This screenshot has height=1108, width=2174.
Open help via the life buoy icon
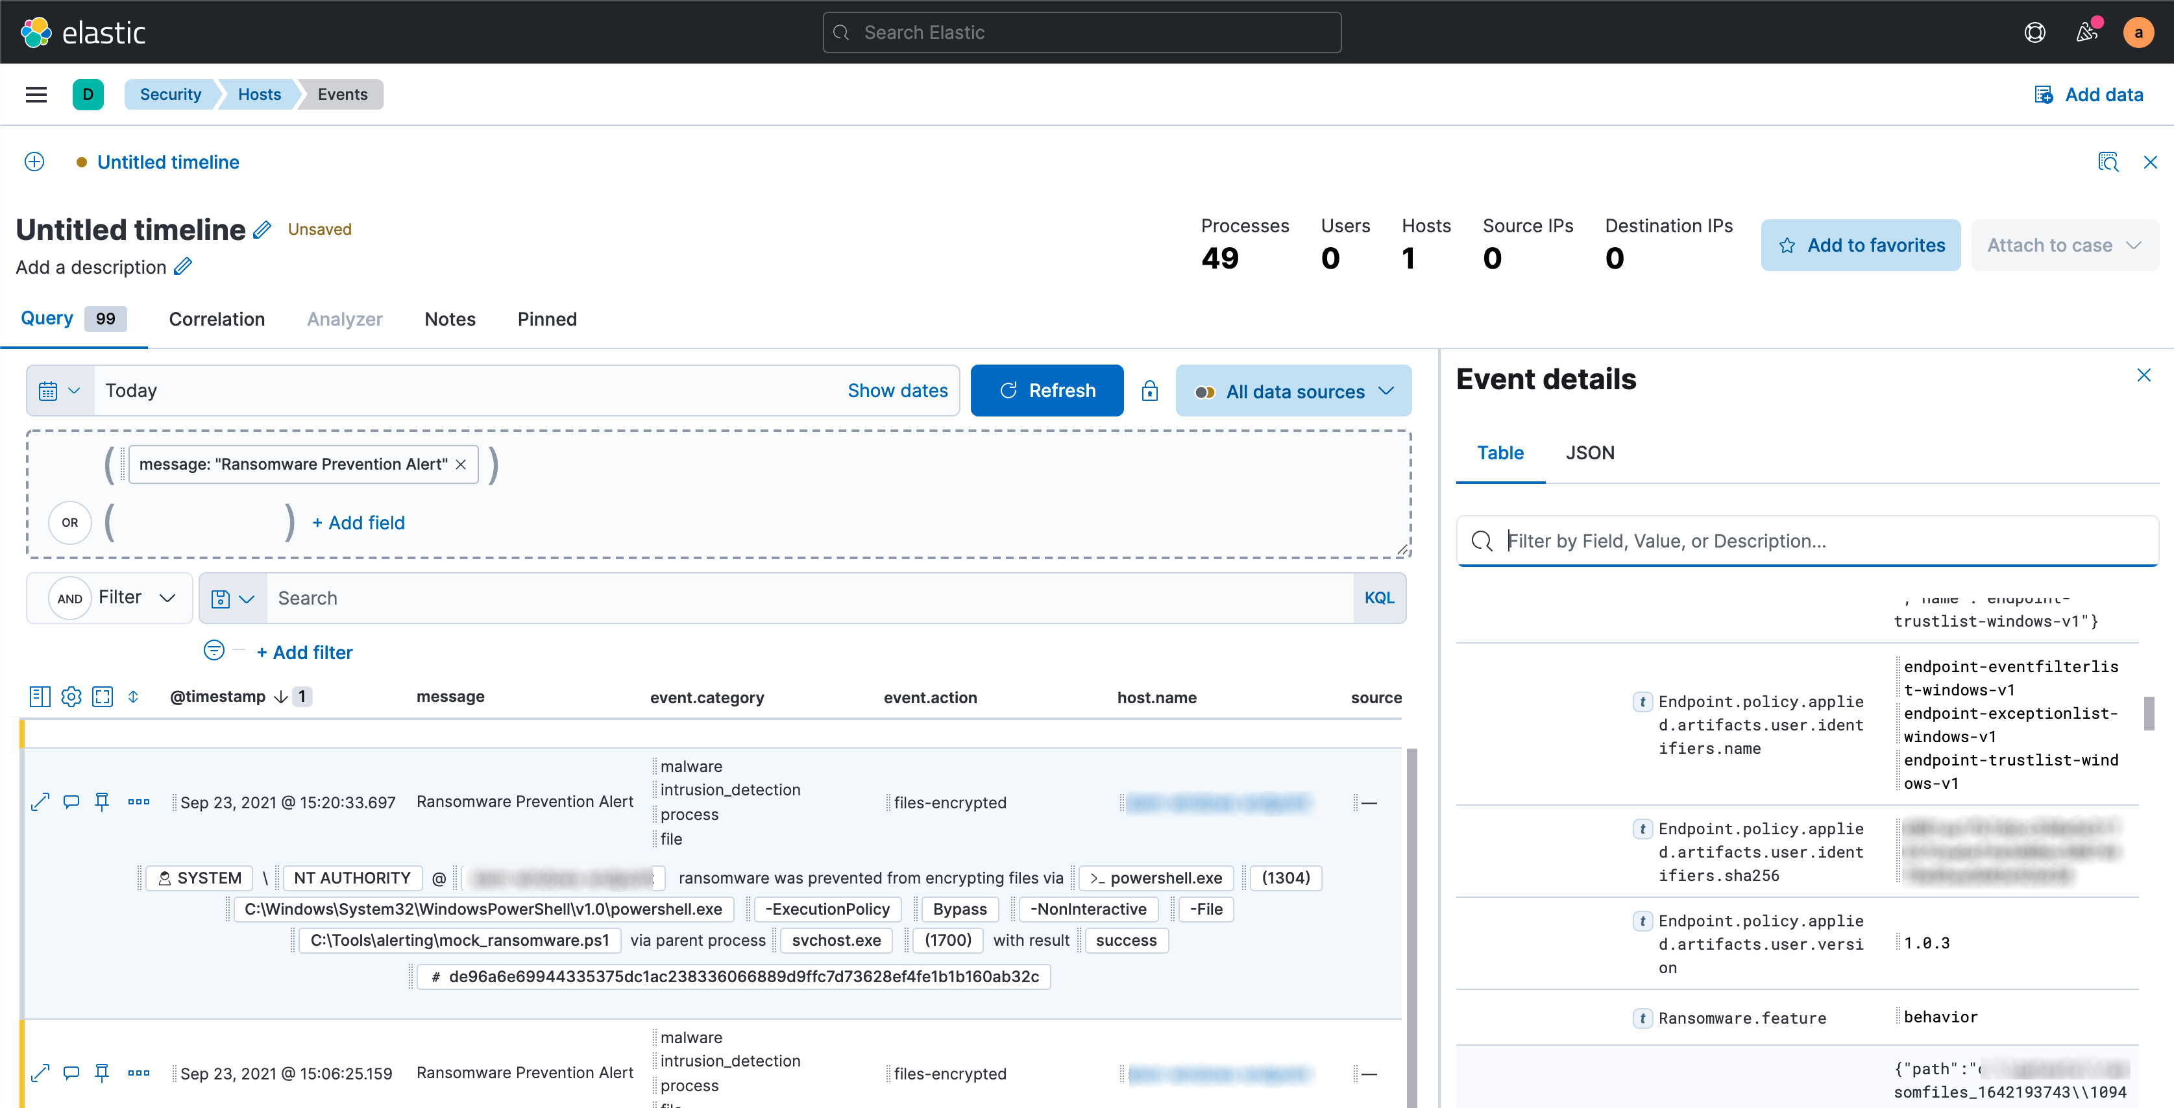[2034, 32]
